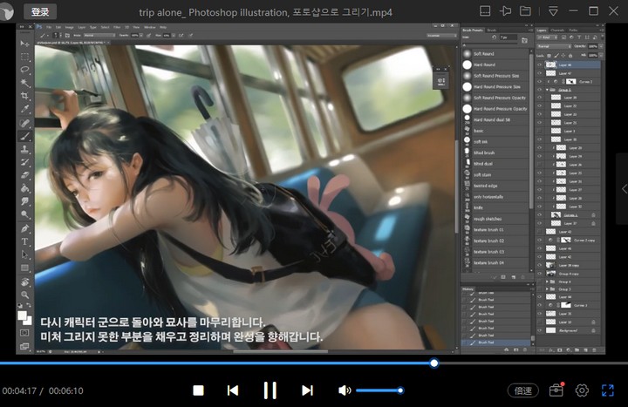
Task: Expand Group 4 folder
Action: (x=547, y=282)
